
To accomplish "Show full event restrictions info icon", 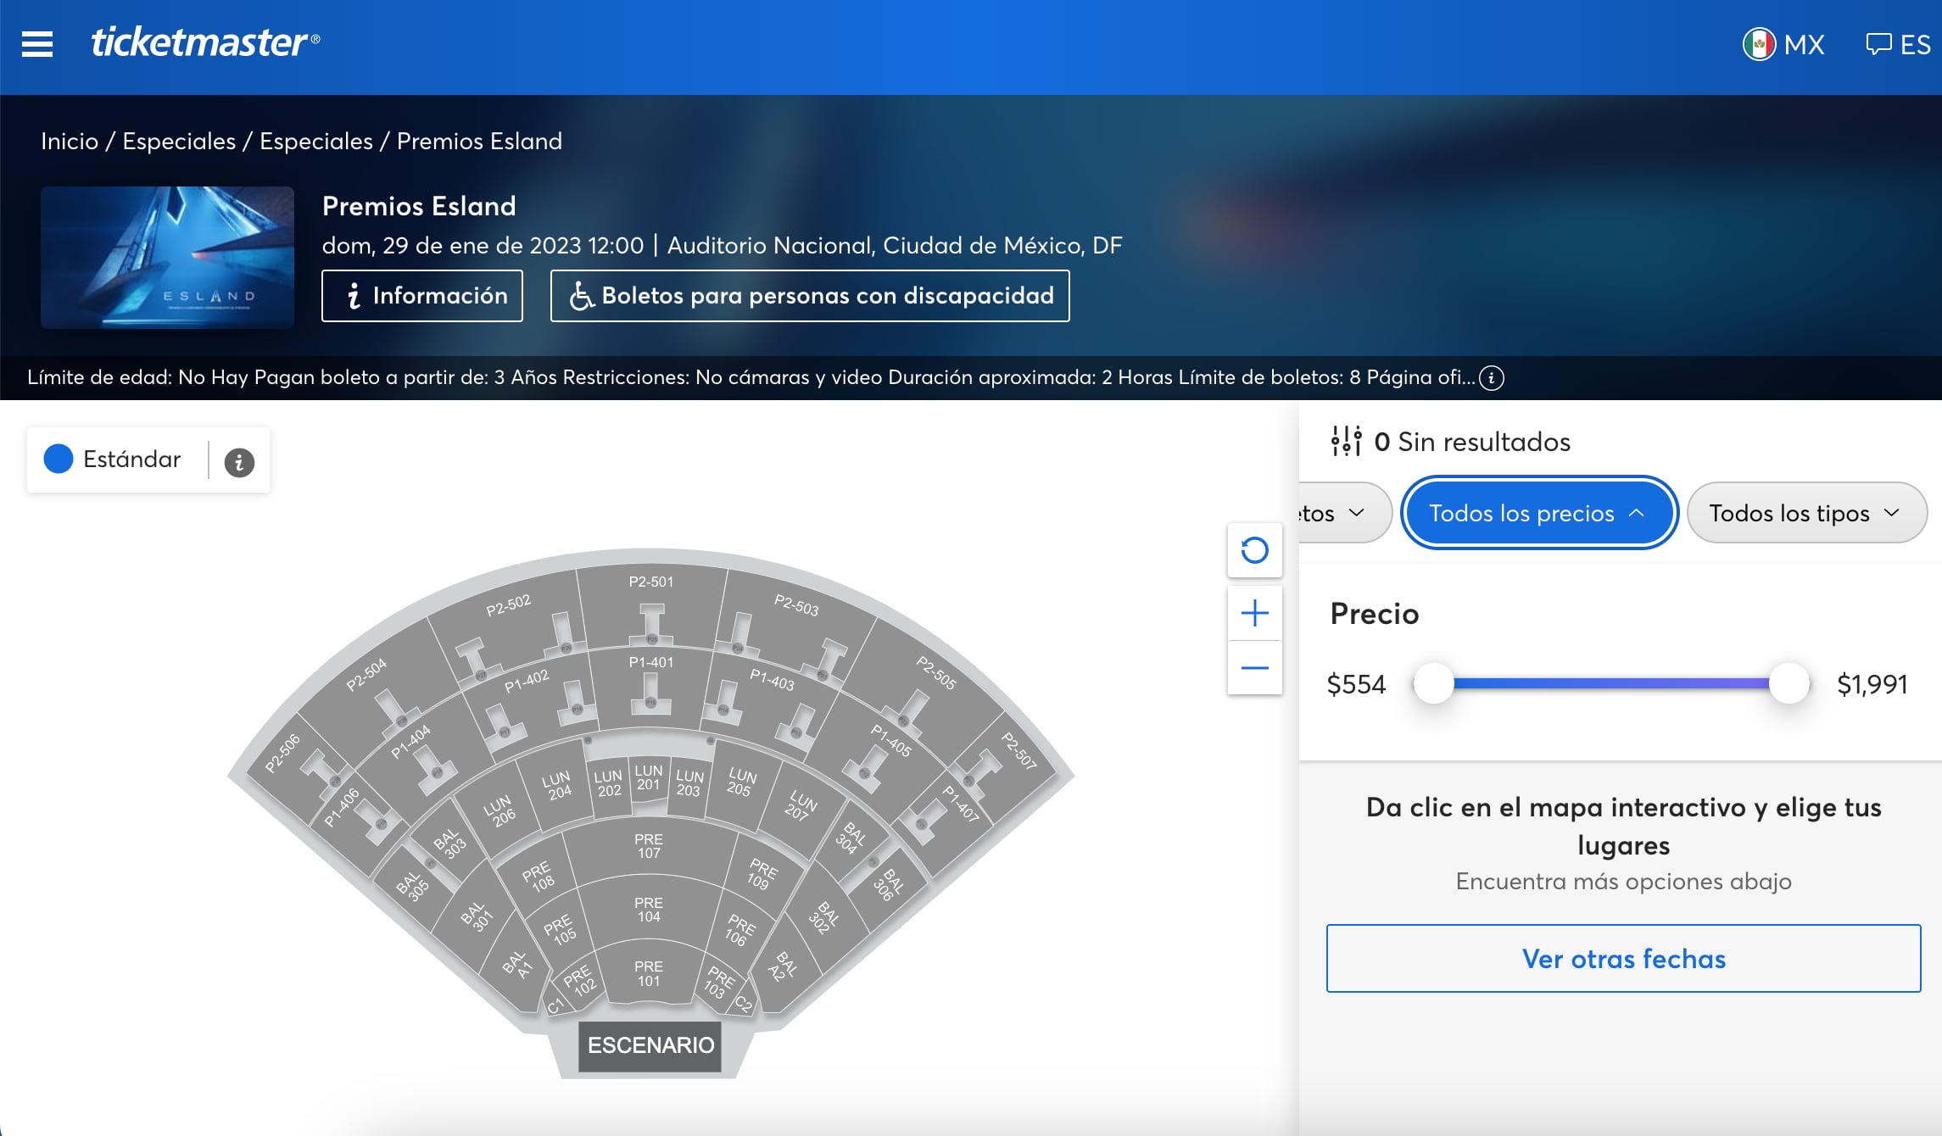I will [x=1492, y=378].
